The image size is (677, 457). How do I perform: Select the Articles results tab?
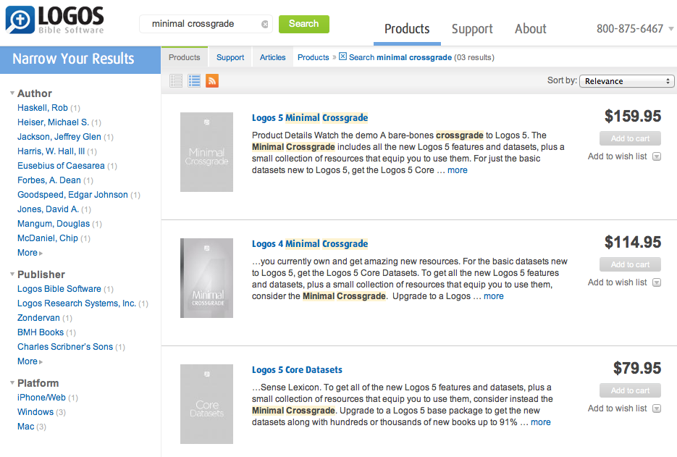click(272, 57)
